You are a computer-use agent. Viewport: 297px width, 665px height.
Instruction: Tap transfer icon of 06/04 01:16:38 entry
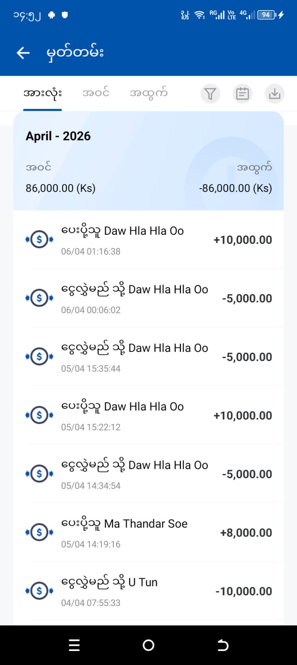39,240
